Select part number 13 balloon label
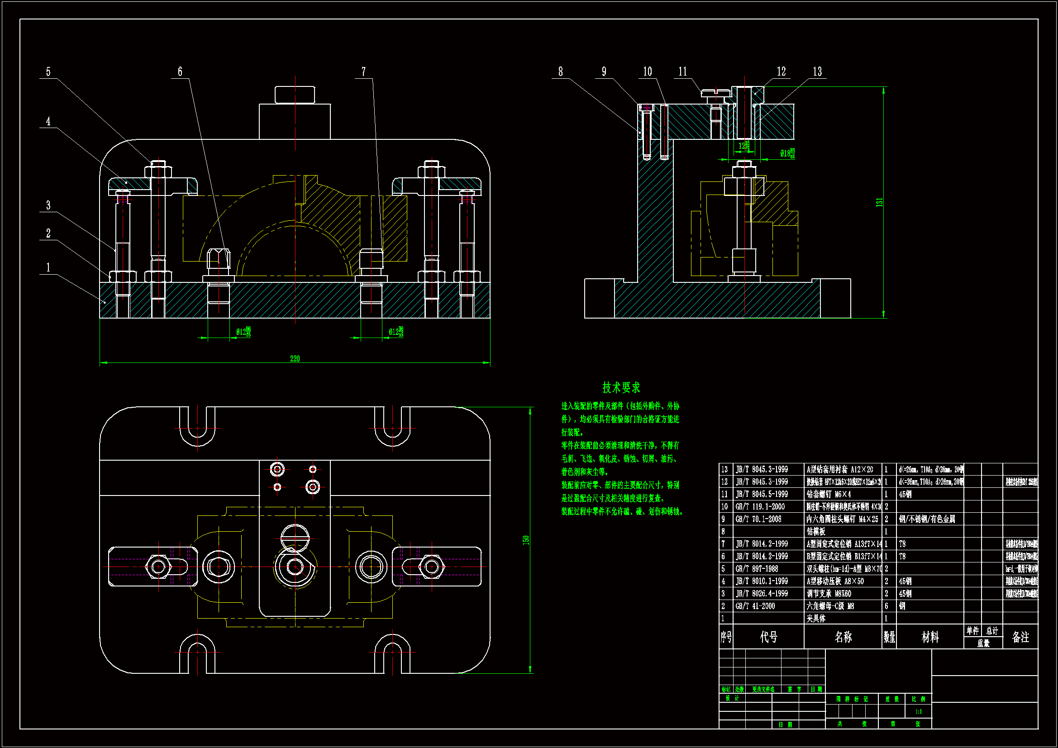1058x748 pixels. point(817,72)
